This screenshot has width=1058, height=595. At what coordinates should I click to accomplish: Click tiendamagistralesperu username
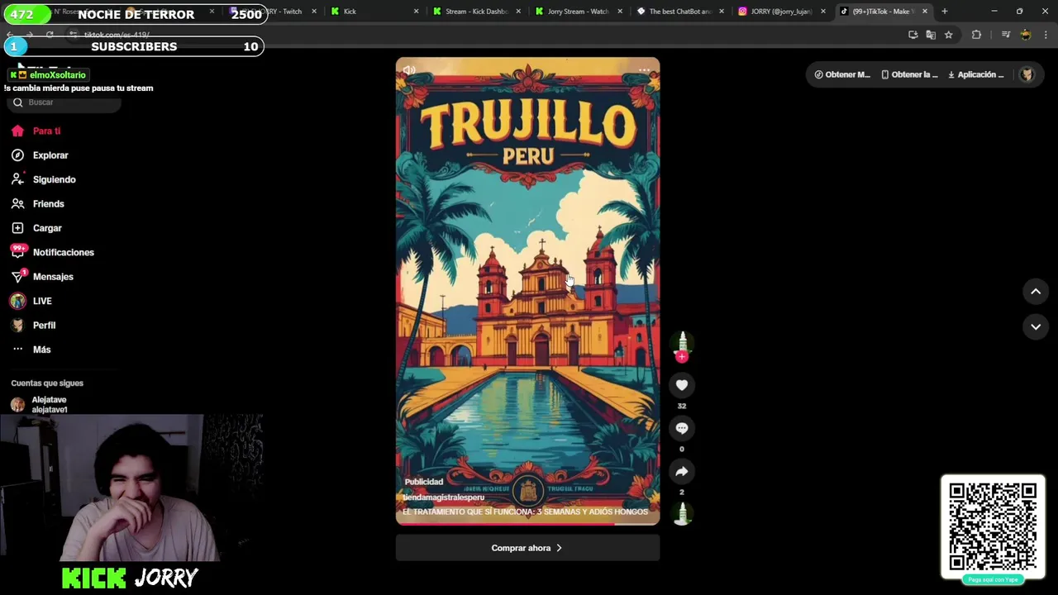click(444, 497)
